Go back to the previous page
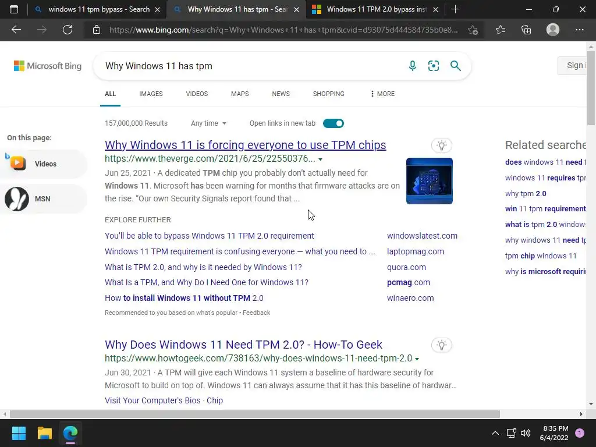Image resolution: width=596 pixels, height=447 pixels. (16, 30)
